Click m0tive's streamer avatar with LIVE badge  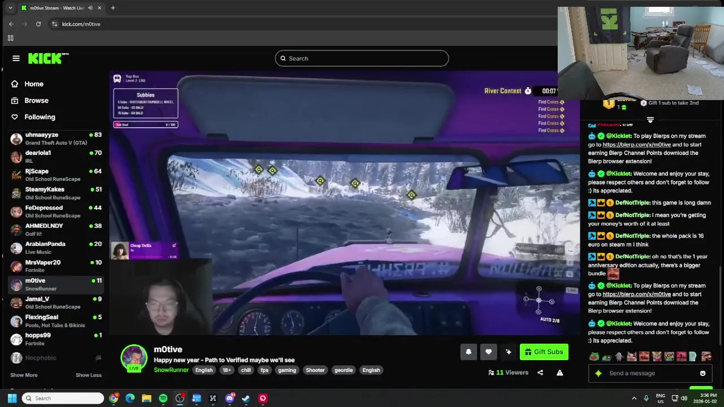click(134, 358)
